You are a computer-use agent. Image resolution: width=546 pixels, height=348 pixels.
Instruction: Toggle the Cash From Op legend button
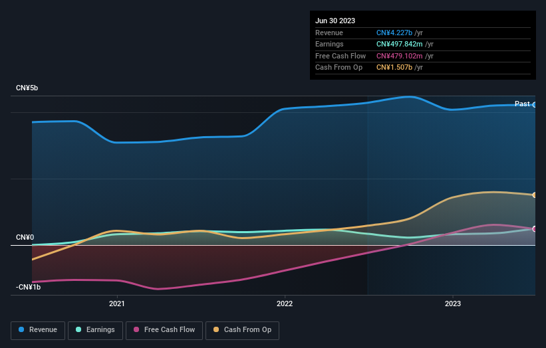tap(242, 330)
